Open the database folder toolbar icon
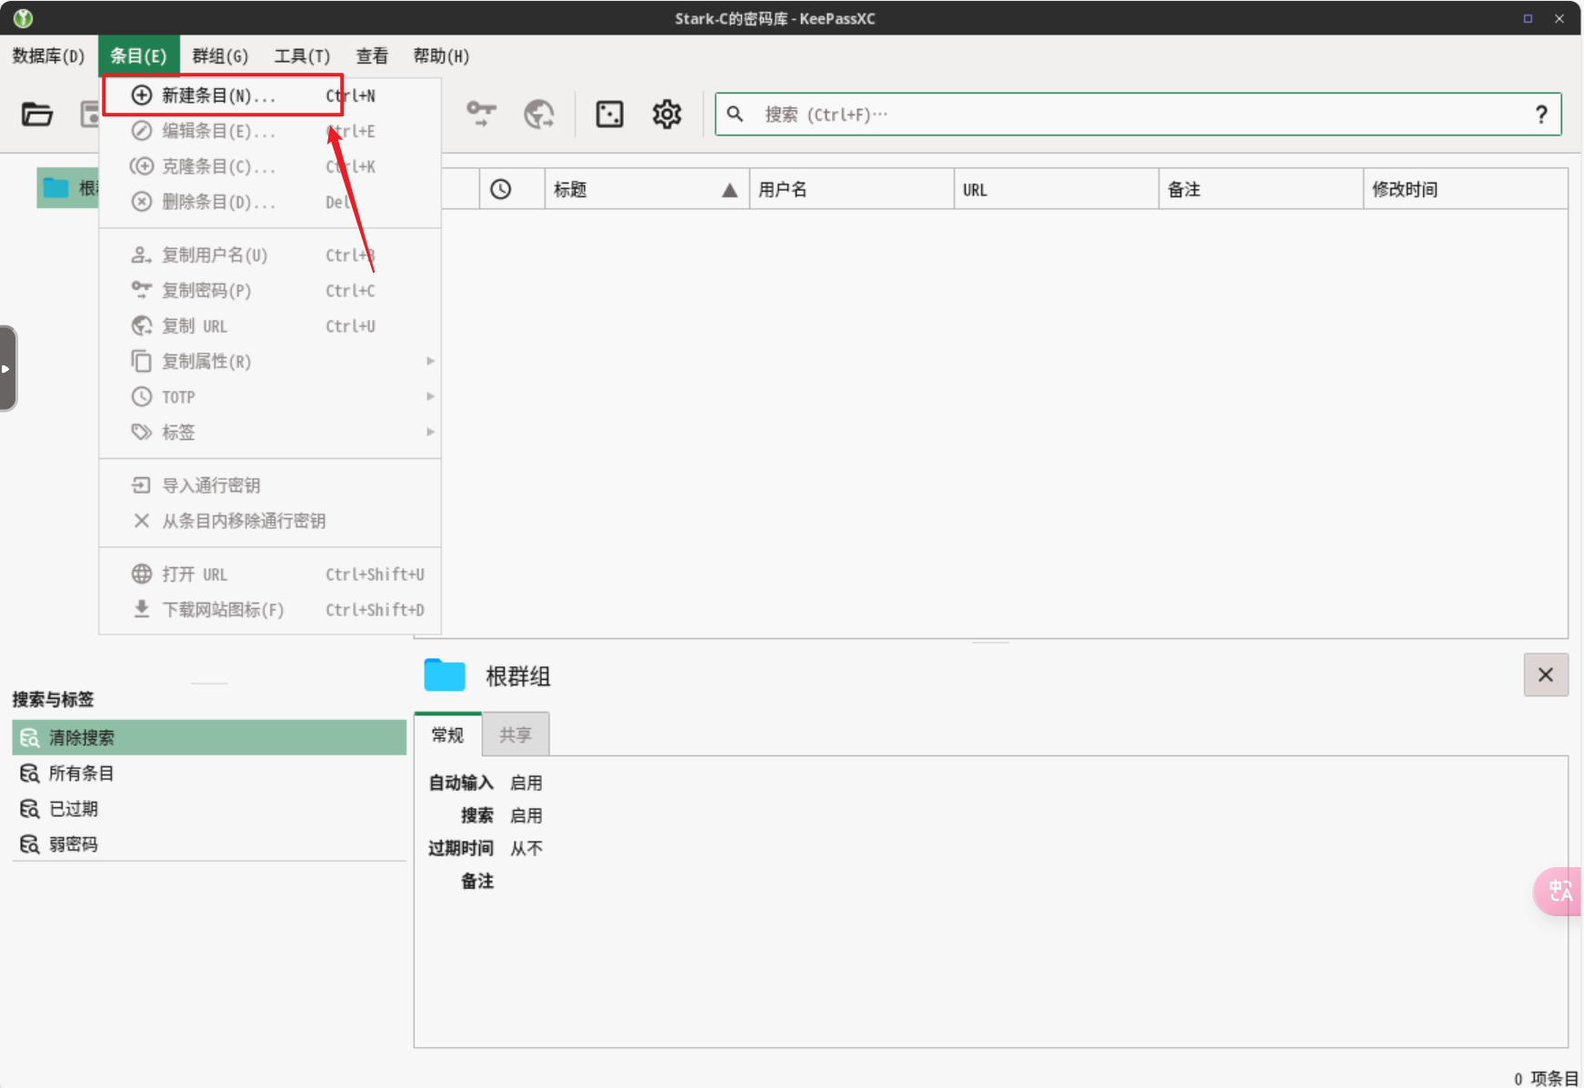Image resolution: width=1584 pixels, height=1088 pixels. (37, 115)
